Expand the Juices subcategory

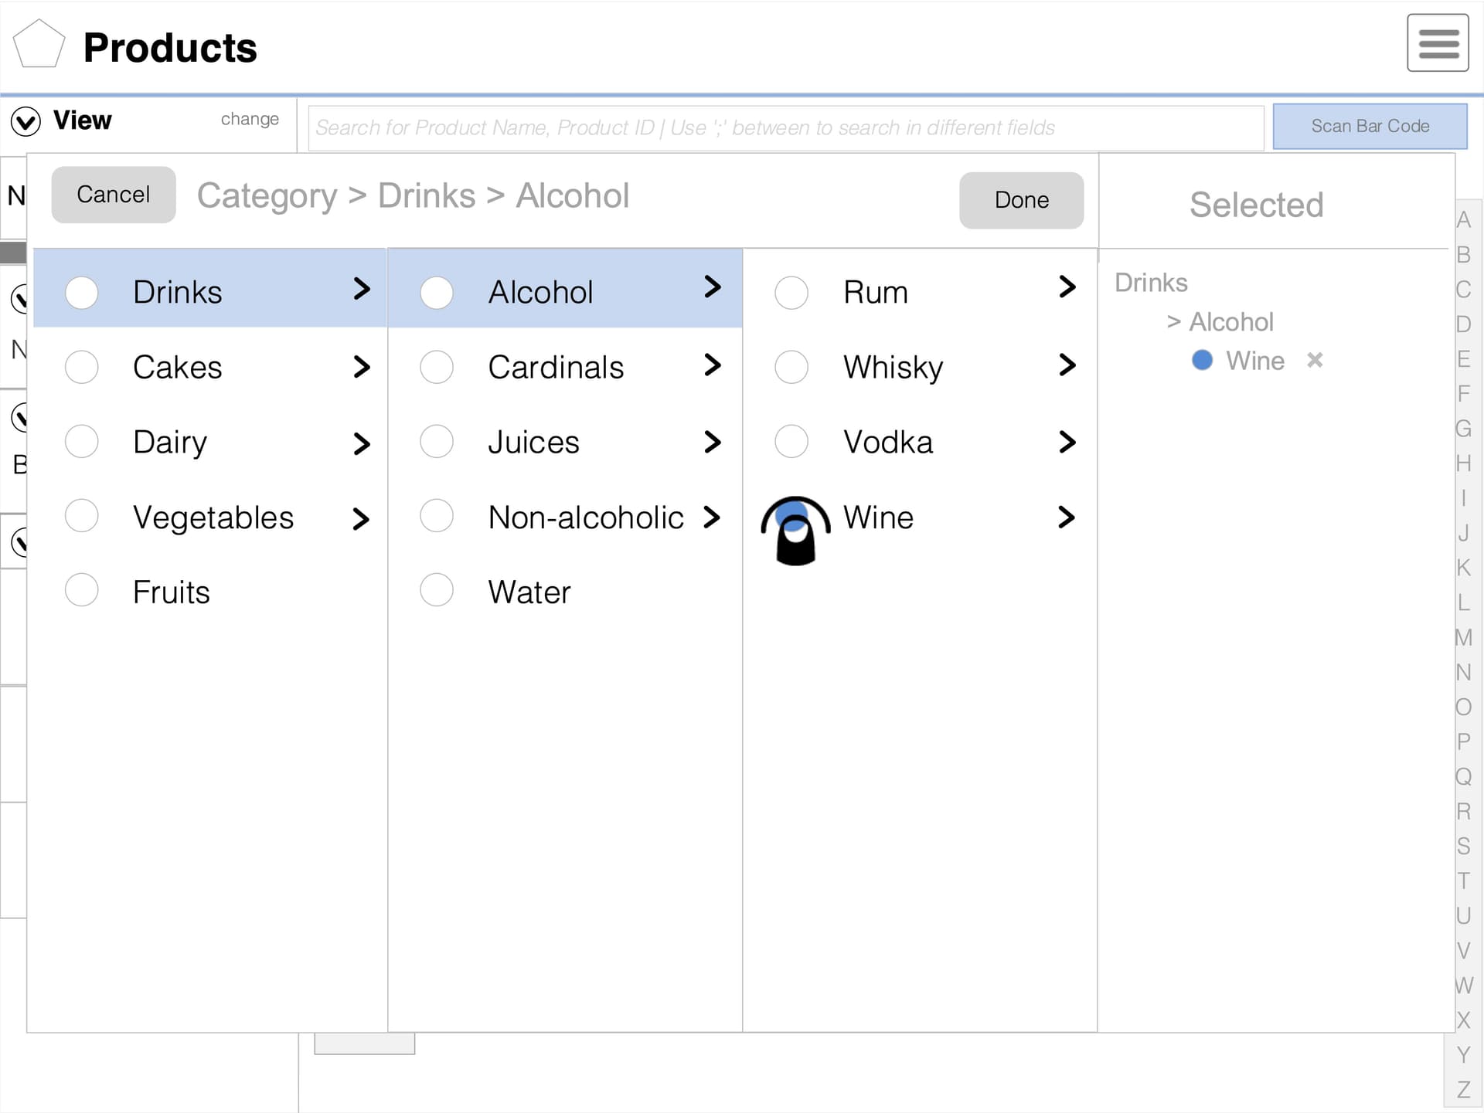(x=712, y=443)
